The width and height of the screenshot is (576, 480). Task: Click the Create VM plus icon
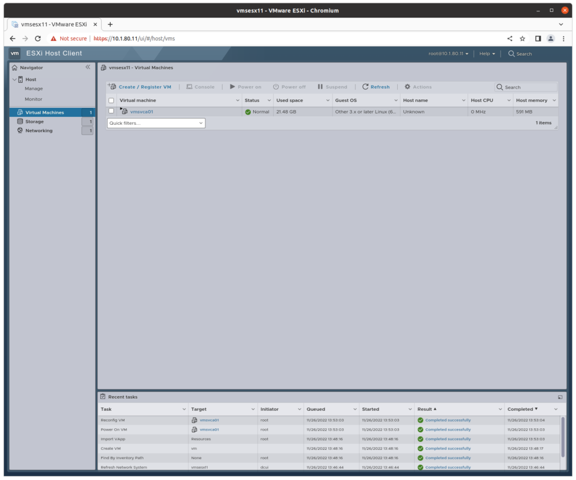pyautogui.click(x=112, y=86)
